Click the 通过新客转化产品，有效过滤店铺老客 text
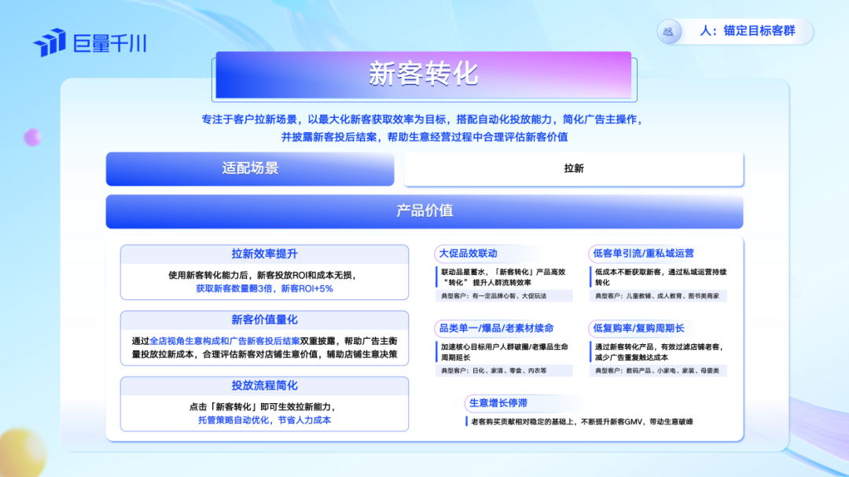849x477 pixels. pos(659,352)
